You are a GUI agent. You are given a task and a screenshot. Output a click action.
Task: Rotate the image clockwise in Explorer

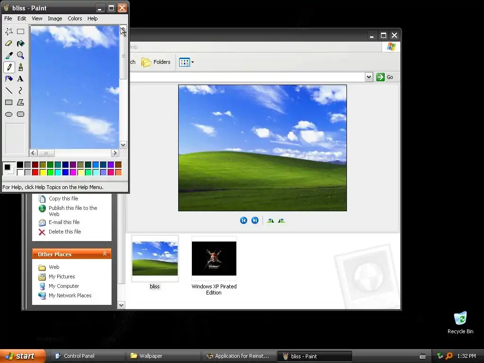click(270, 220)
